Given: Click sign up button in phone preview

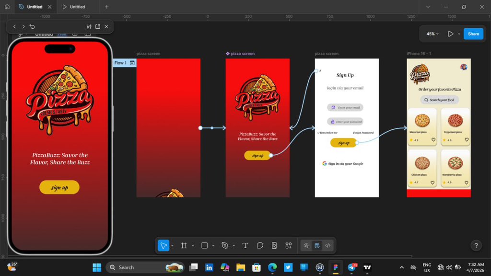Looking at the screenshot, I should [59, 187].
